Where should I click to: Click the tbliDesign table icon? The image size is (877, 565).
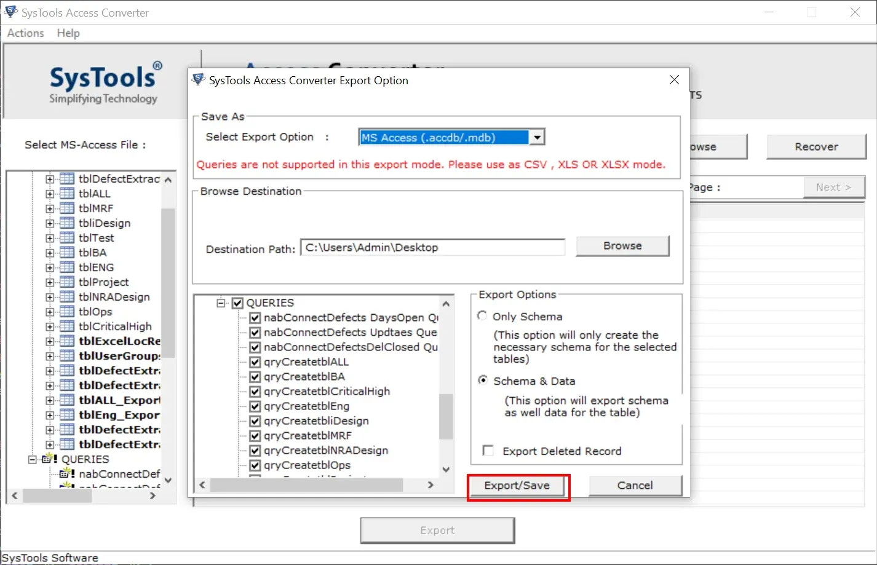pos(67,223)
